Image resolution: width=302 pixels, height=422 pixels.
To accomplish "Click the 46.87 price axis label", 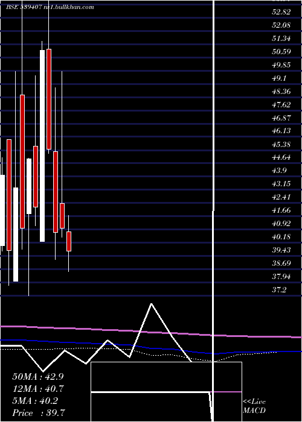I will (x=281, y=118).
